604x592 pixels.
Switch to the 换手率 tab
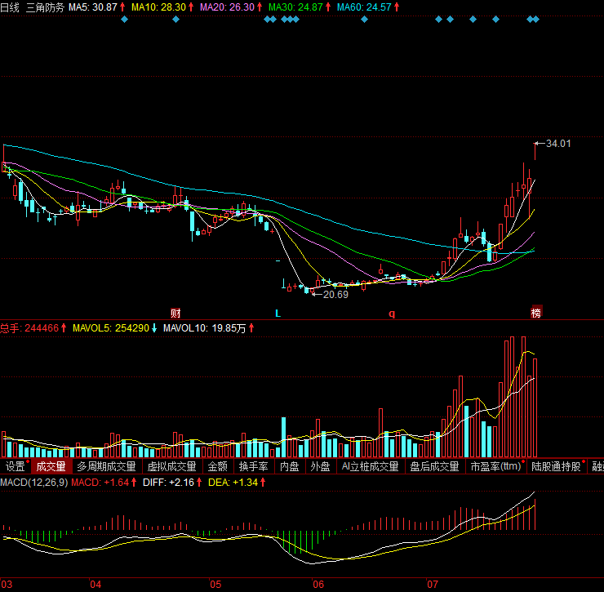pos(252,467)
